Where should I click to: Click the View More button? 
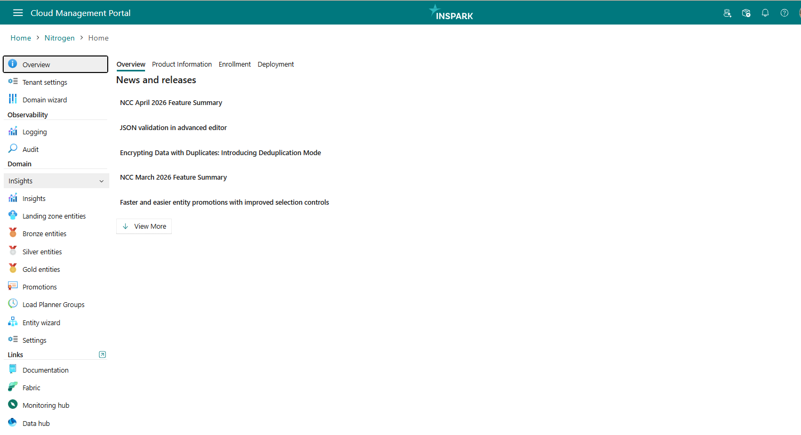tap(144, 226)
